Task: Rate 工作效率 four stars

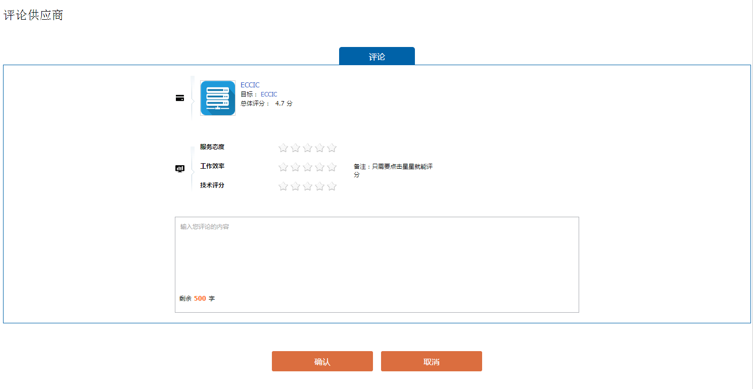Action: point(319,167)
